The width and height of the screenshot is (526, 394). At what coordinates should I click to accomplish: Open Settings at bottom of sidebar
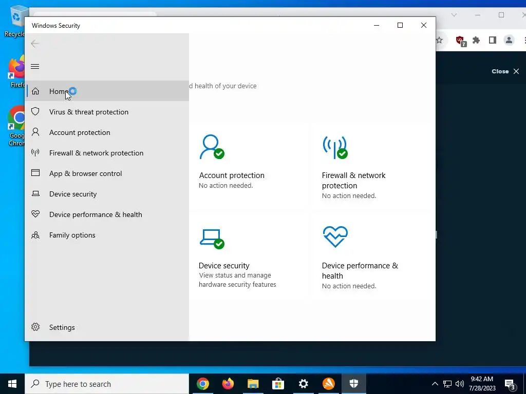coord(107,327)
